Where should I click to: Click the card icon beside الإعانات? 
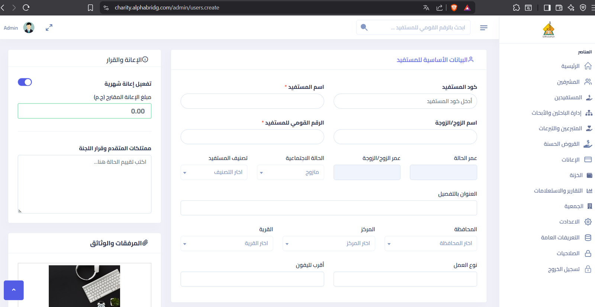[x=588, y=160]
